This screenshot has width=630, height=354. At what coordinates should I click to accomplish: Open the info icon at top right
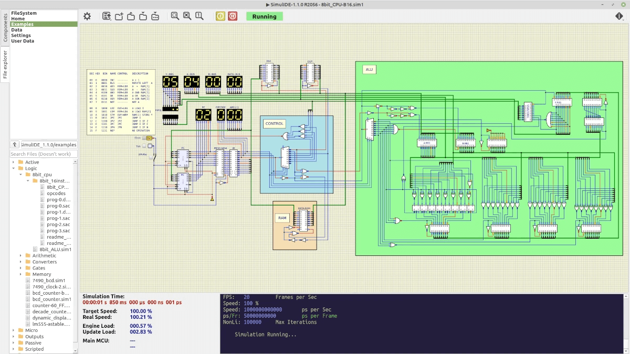(619, 16)
